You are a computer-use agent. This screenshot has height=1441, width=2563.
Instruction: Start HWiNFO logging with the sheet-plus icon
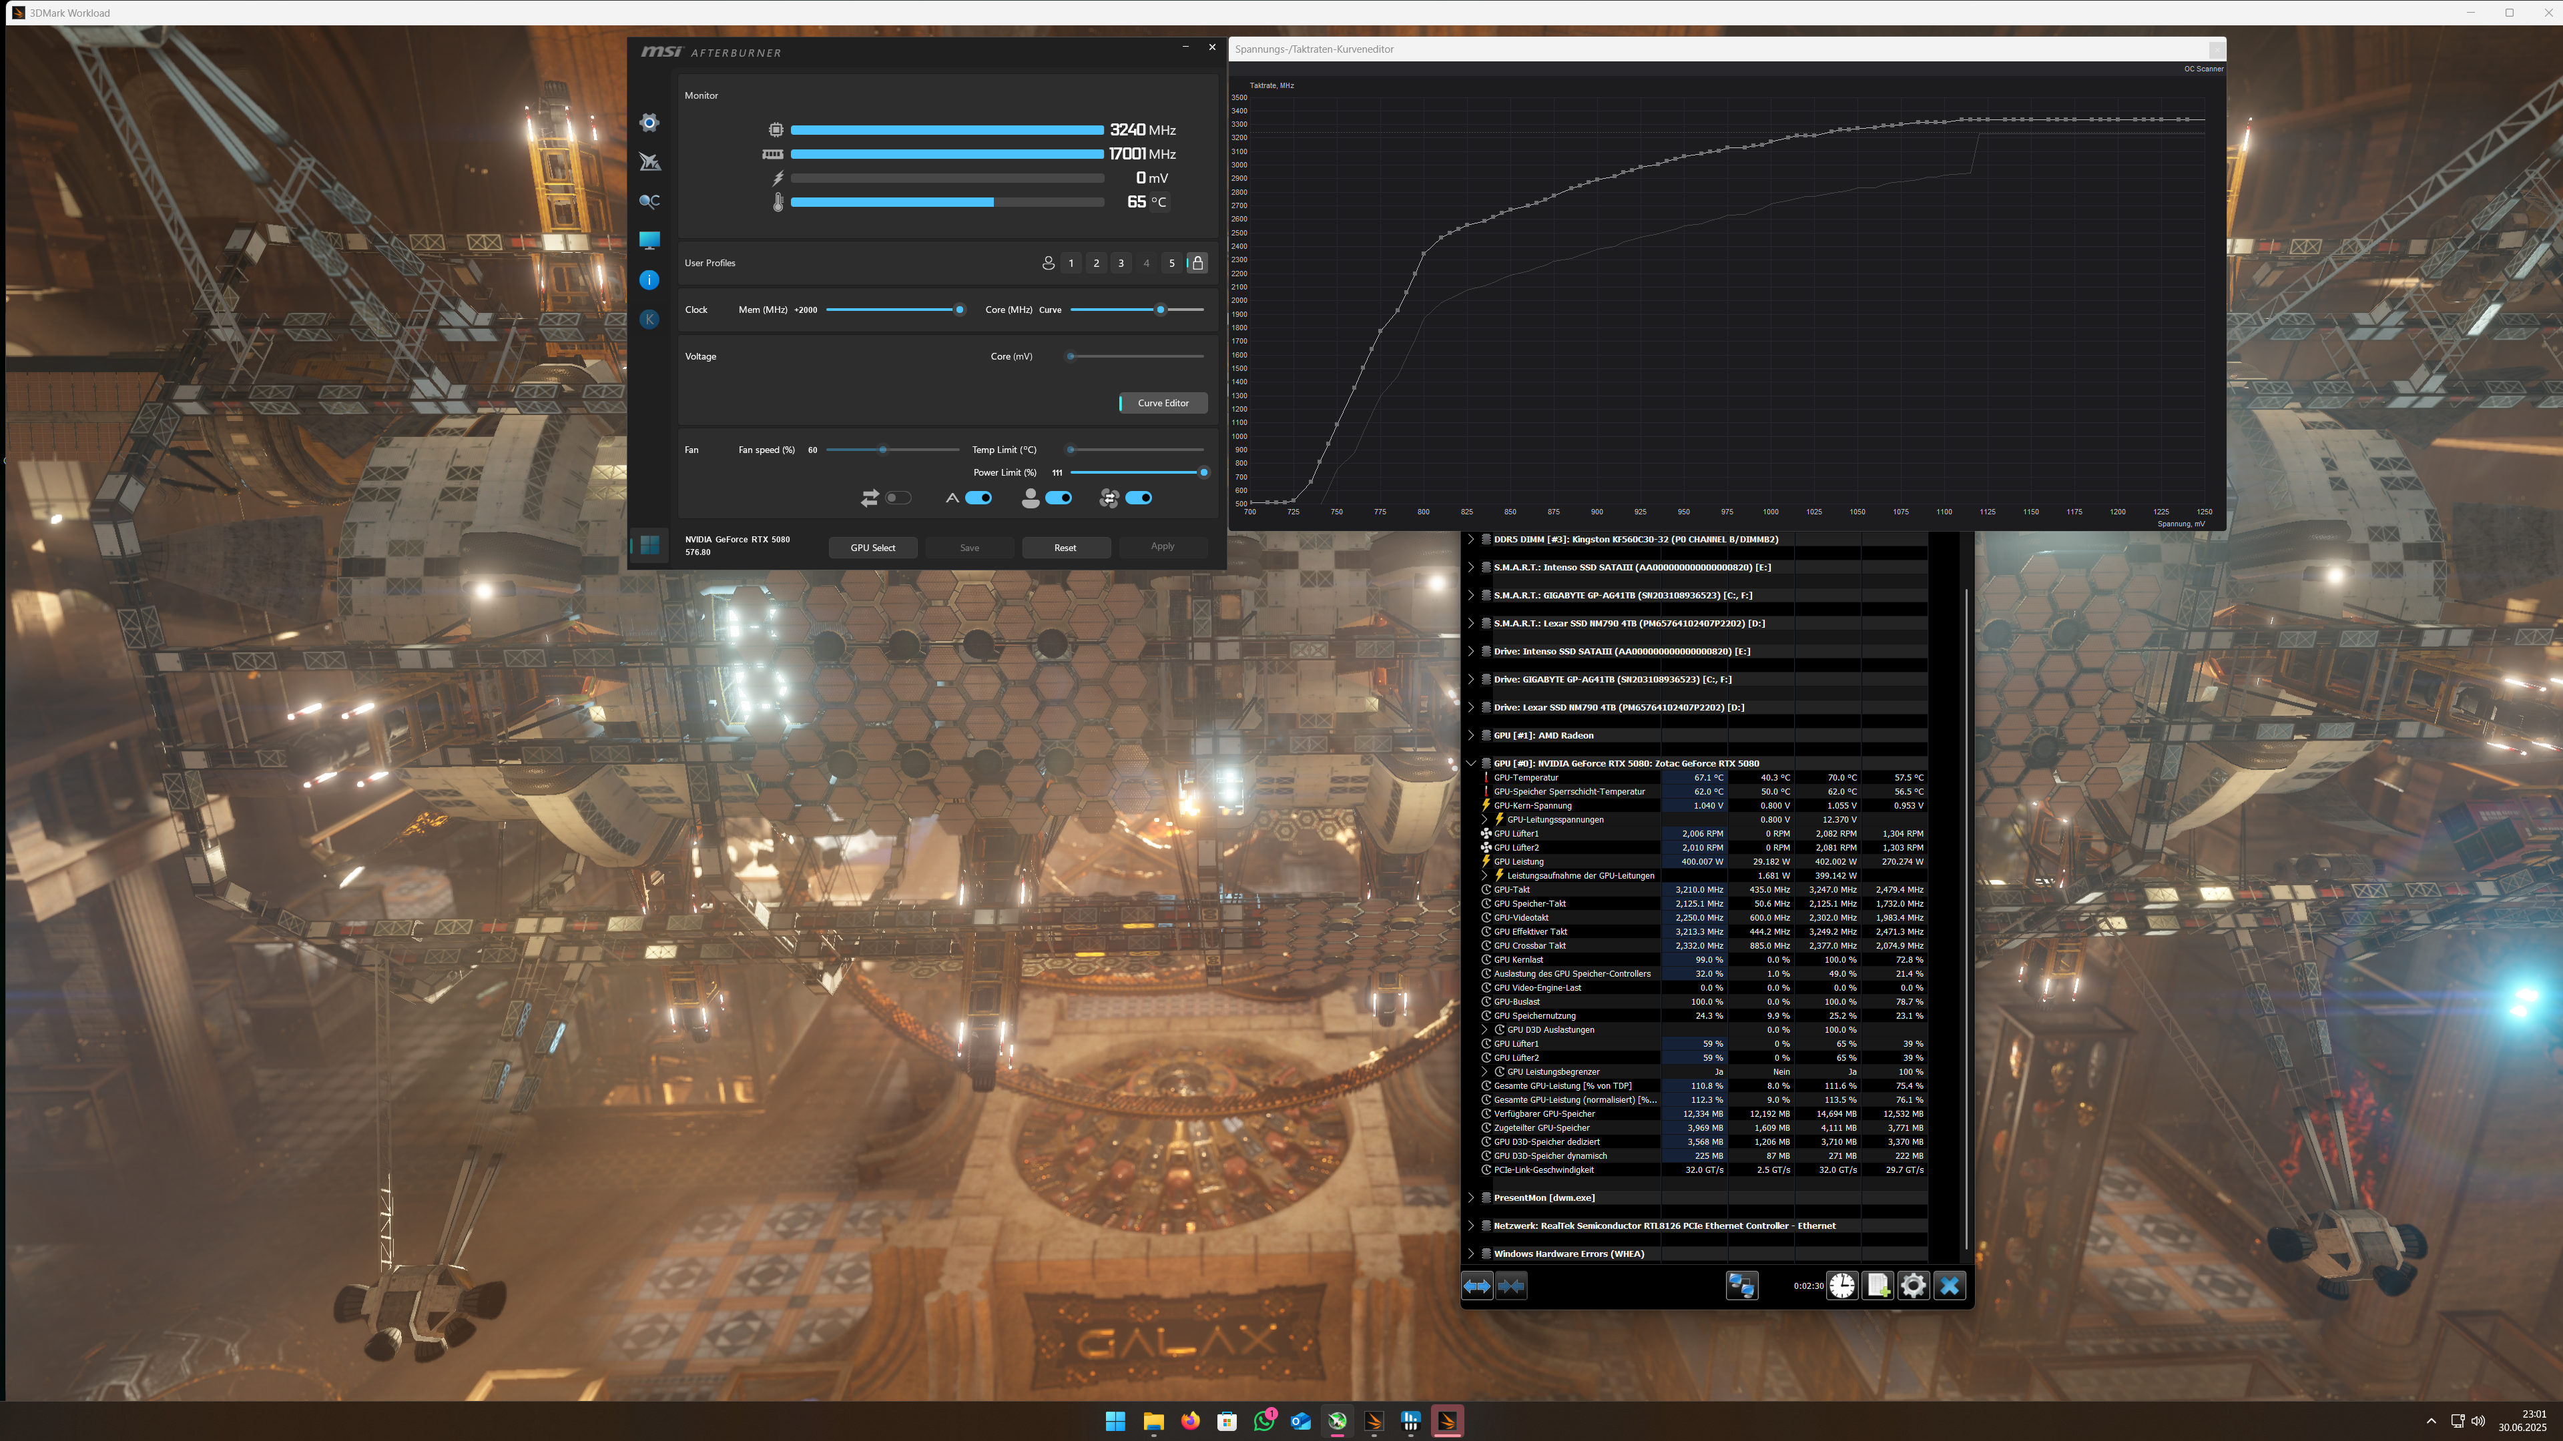[1878, 1286]
